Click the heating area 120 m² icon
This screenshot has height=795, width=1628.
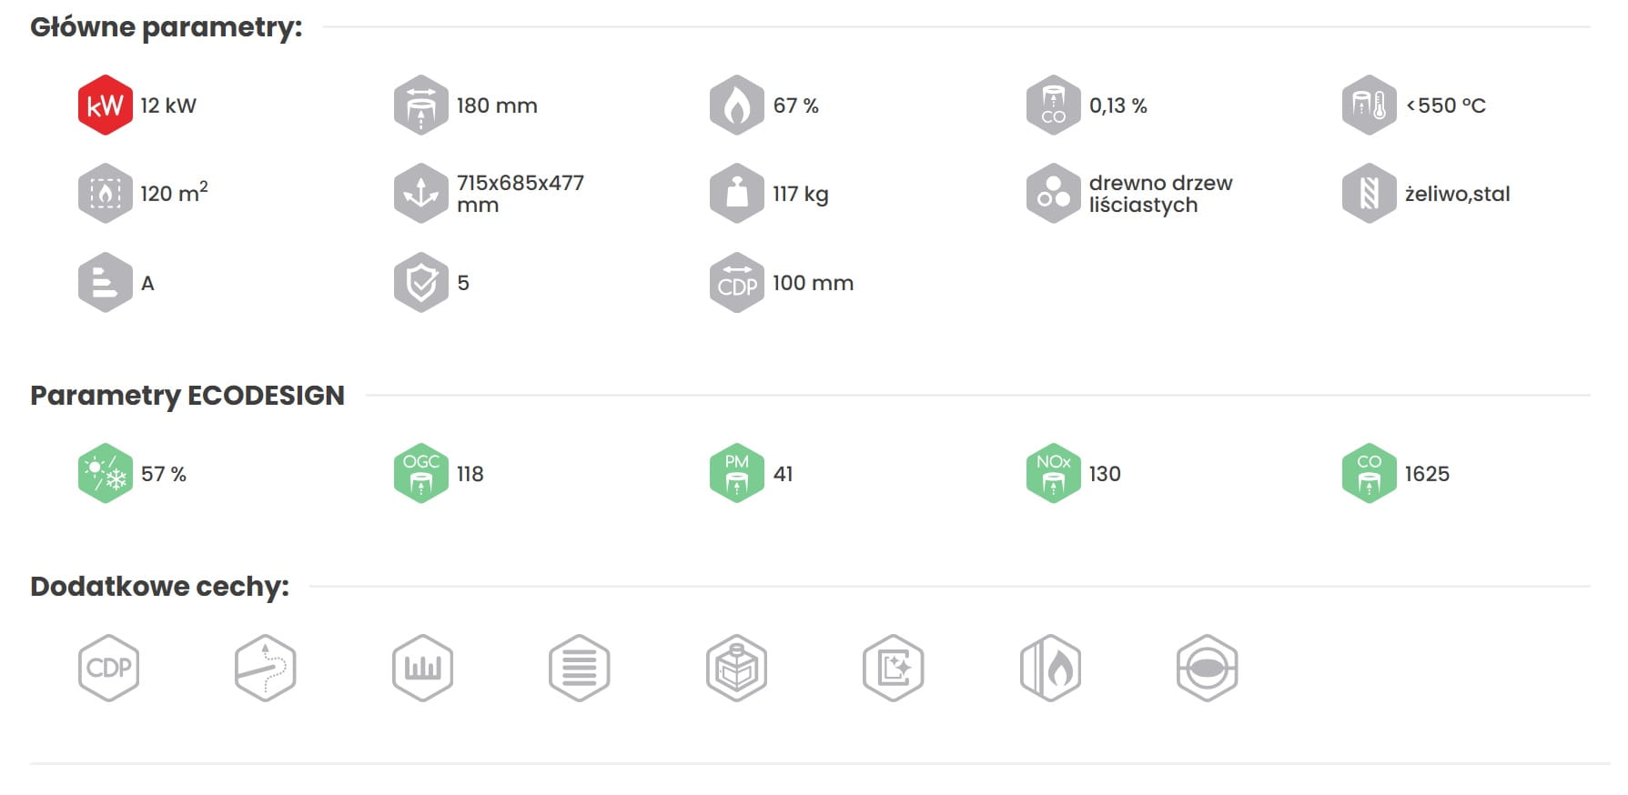point(105,194)
